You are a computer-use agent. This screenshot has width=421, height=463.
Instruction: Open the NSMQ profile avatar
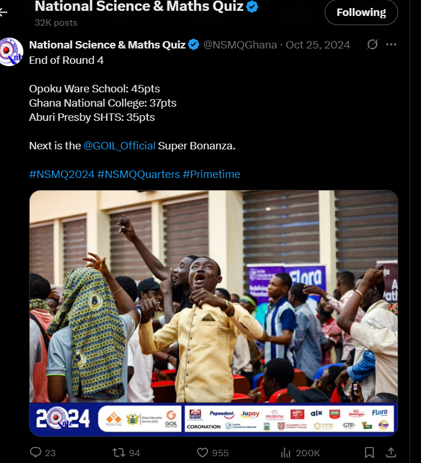coord(11,52)
